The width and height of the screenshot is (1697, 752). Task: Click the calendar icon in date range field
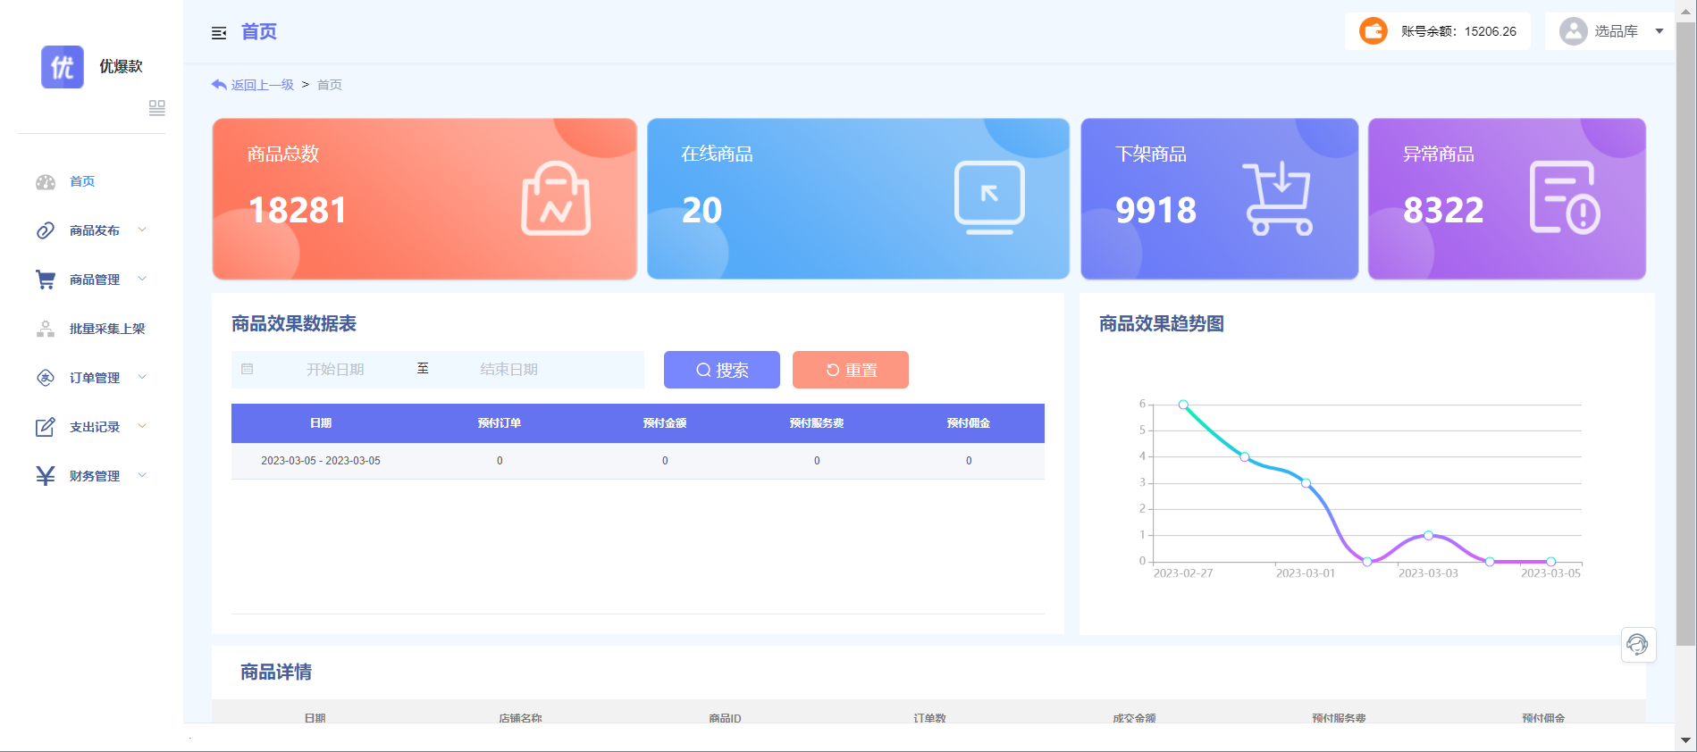pyautogui.click(x=248, y=369)
